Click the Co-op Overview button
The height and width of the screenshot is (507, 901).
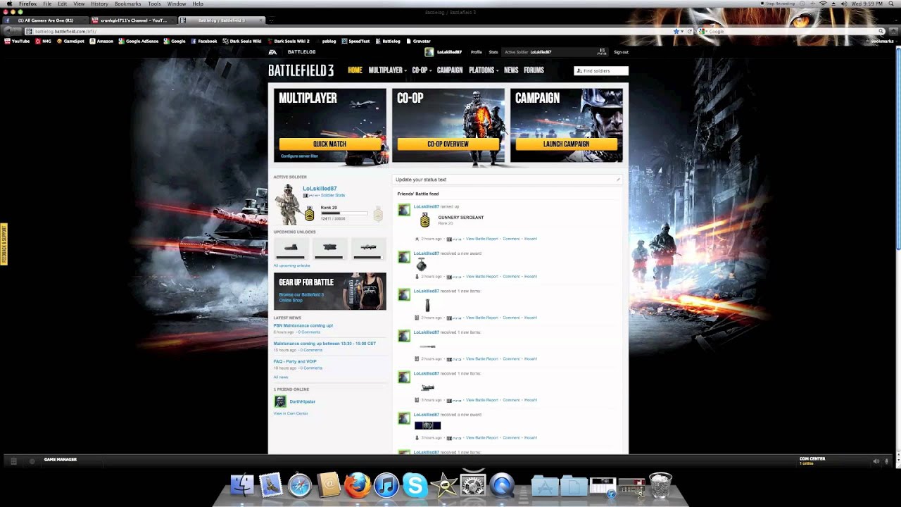[x=448, y=144]
